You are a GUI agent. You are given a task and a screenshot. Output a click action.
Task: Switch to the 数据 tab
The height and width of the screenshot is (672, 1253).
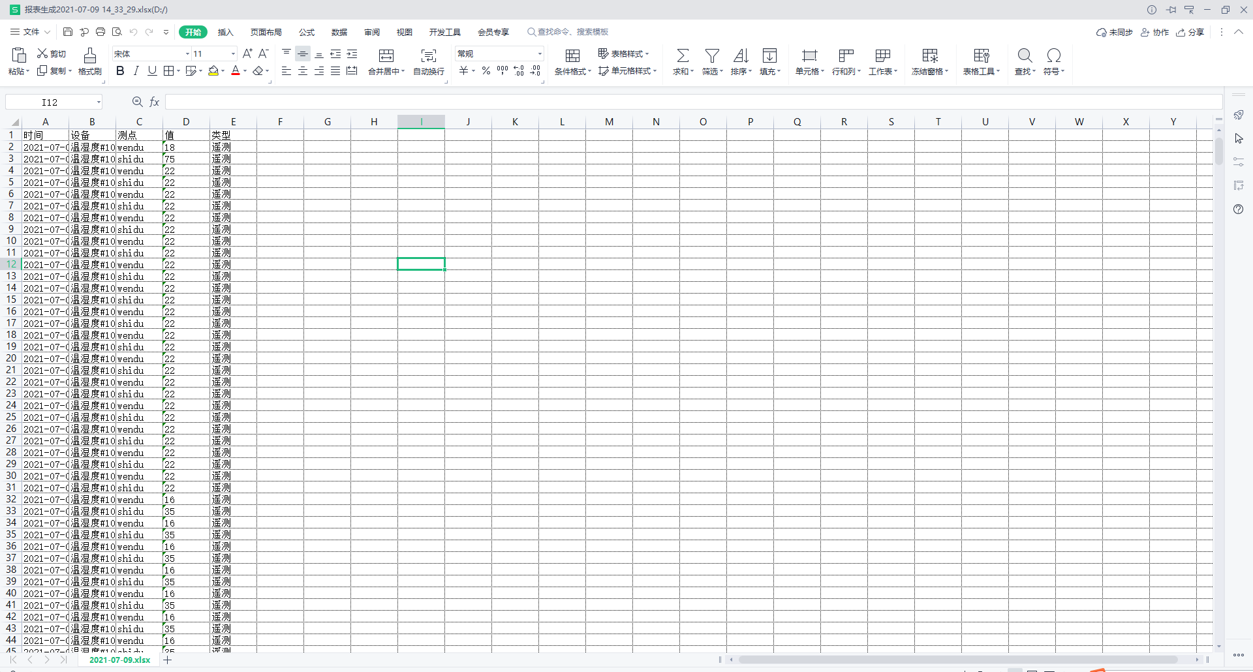339,32
